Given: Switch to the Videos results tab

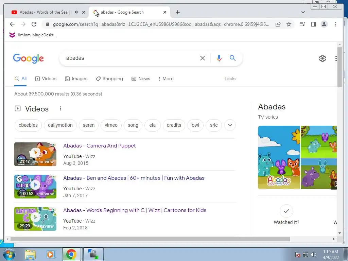Looking at the screenshot, I should [46, 79].
